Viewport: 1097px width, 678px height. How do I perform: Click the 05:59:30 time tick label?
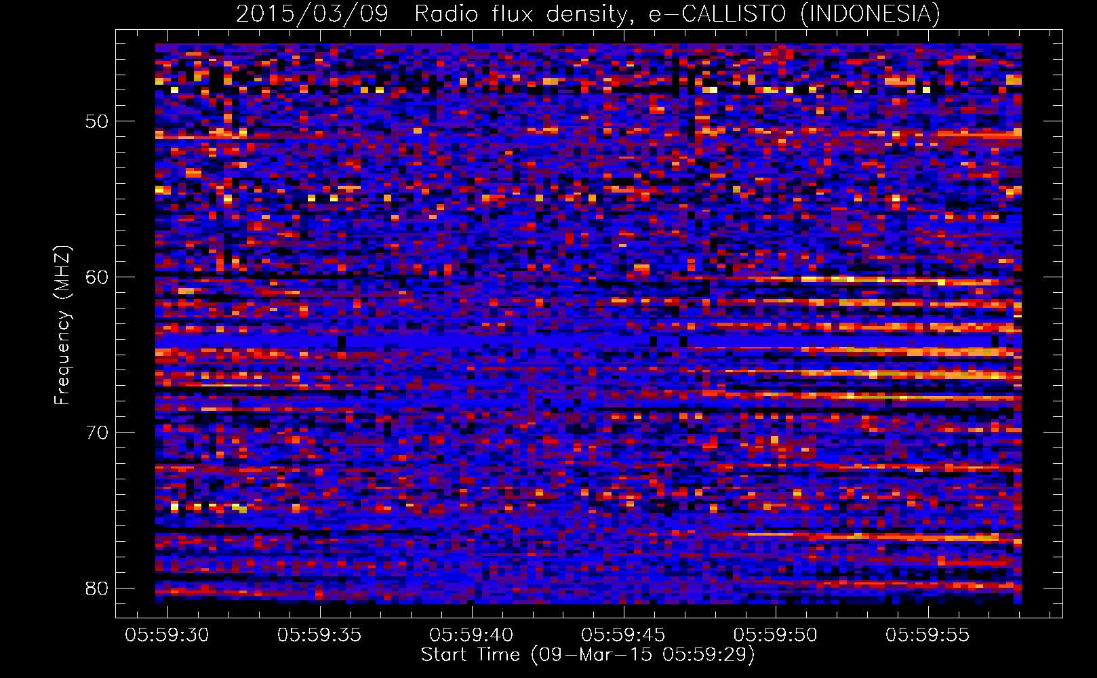pos(167,635)
